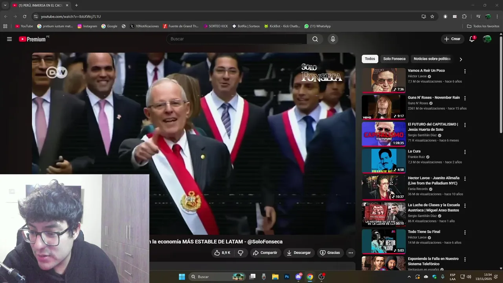This screenshot has width=503, height=283.
Task: Expand the Todos los favoritos folder
Action: tap(483, 26)
